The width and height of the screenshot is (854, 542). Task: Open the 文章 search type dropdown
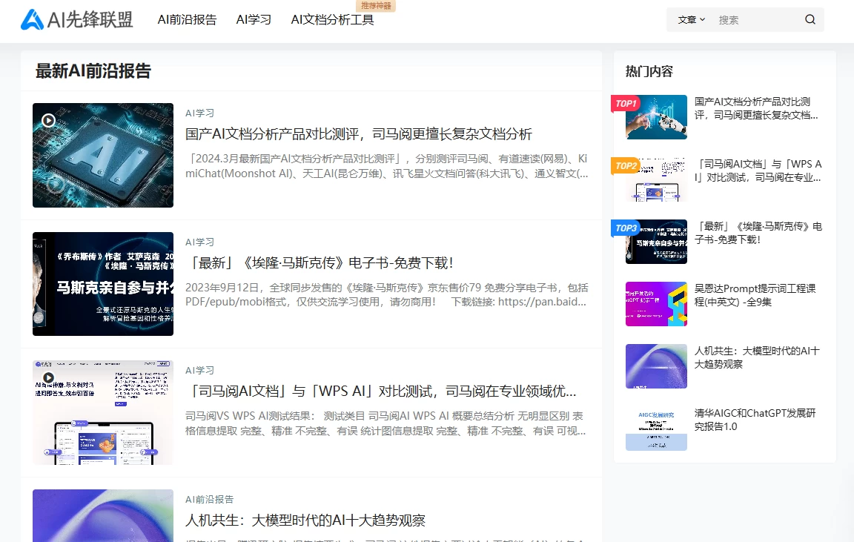click(689, 19)
